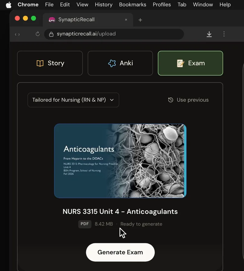Switch to Story mode
Image resolution: width=244 pixels, height=271 pixels.
click(50, 63)
